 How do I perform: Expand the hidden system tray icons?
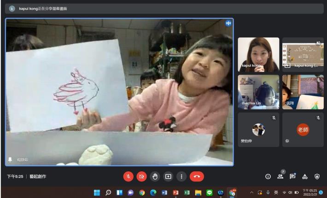point(251,192)
